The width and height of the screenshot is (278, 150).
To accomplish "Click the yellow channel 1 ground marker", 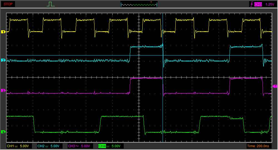I will point(4,32).
